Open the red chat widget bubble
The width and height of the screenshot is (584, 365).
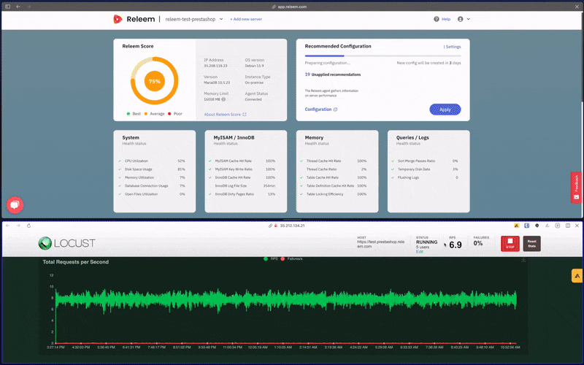(x=14, y=205)
